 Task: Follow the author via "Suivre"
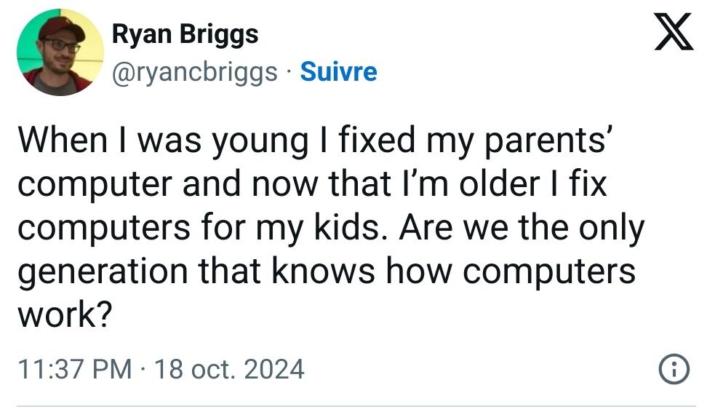[338, 71]
